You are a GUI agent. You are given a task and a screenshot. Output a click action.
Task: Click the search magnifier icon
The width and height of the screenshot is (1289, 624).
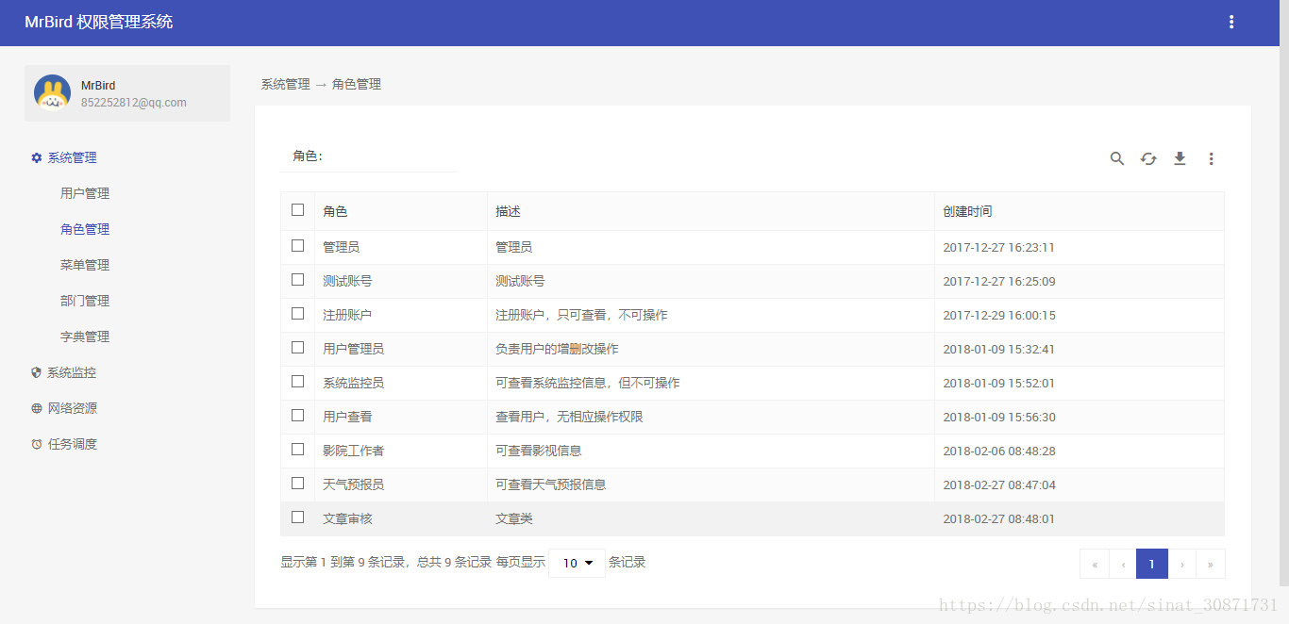pos(1117,158)
